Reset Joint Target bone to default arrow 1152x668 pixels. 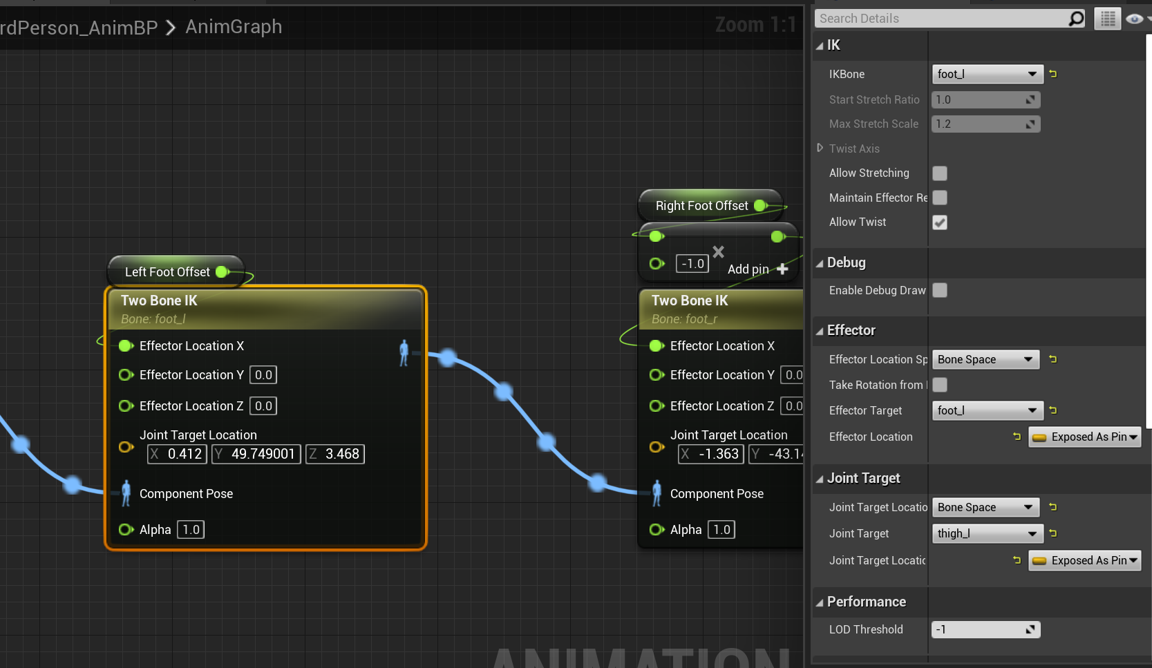pyautogui.click(x=1053, y=533)
